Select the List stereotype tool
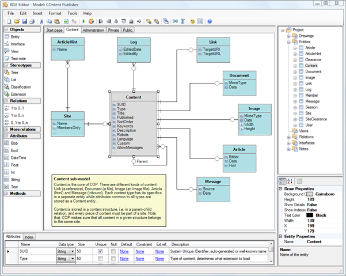346x276 pixels. (13, 80)
